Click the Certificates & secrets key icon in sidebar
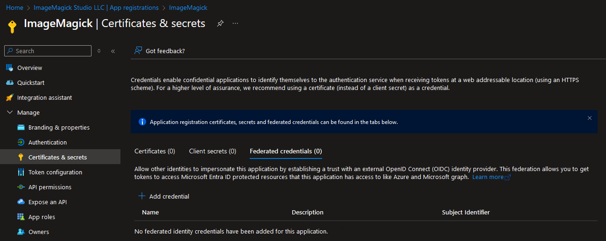Screen dimensions: 606x241 point(21,157)
